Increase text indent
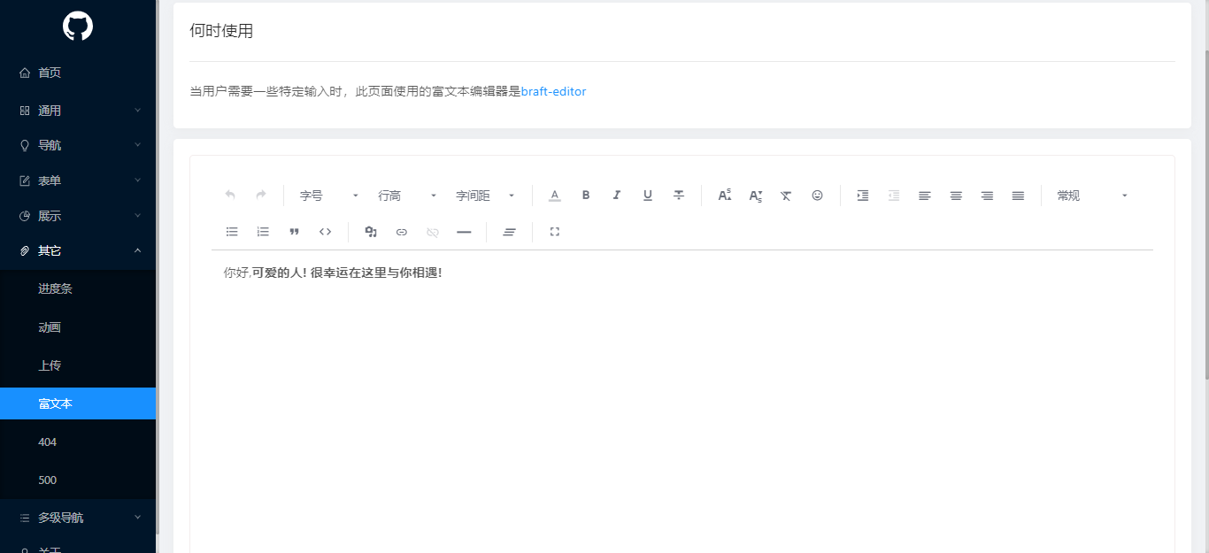Image resolution: width=1209 pixels, height=553 pixels. pos(863,196)
